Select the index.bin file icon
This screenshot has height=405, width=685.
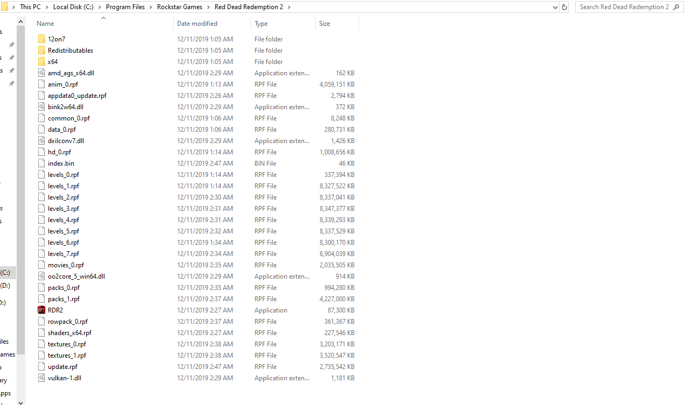[x=41, y=163]
